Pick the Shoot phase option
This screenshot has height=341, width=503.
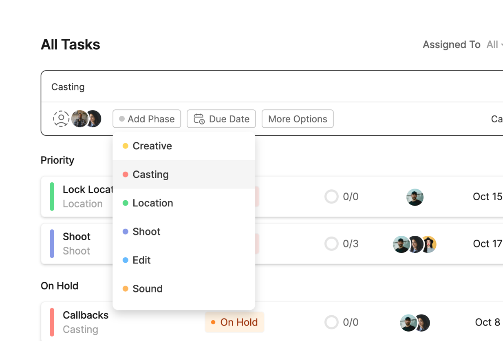146,232
